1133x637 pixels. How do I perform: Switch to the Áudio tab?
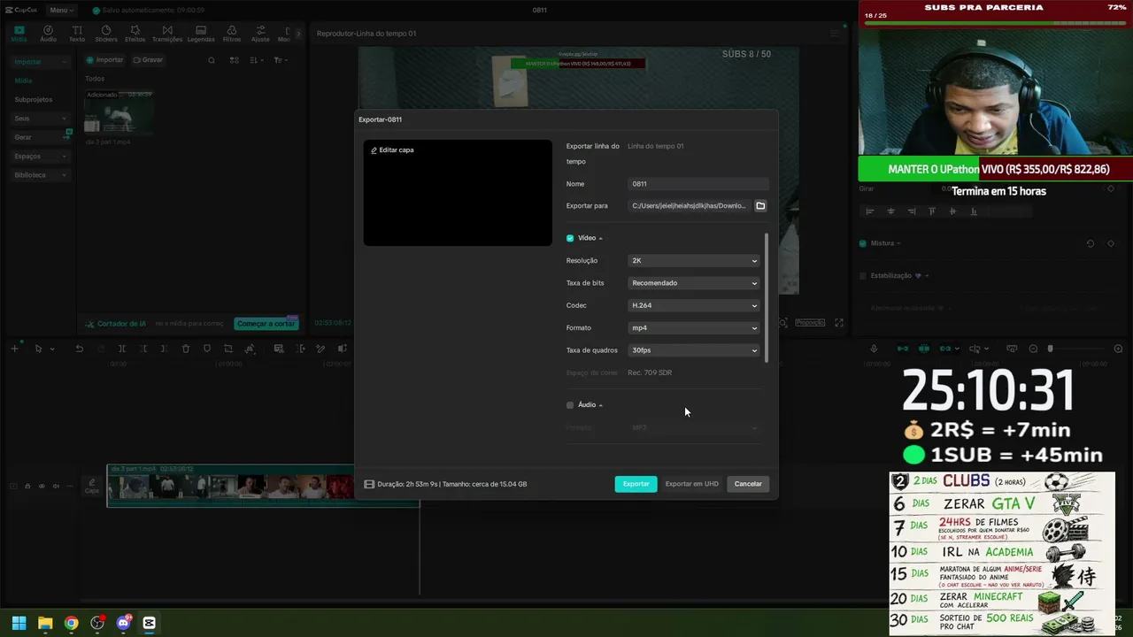pyautogui.click(x=48, y=34)
